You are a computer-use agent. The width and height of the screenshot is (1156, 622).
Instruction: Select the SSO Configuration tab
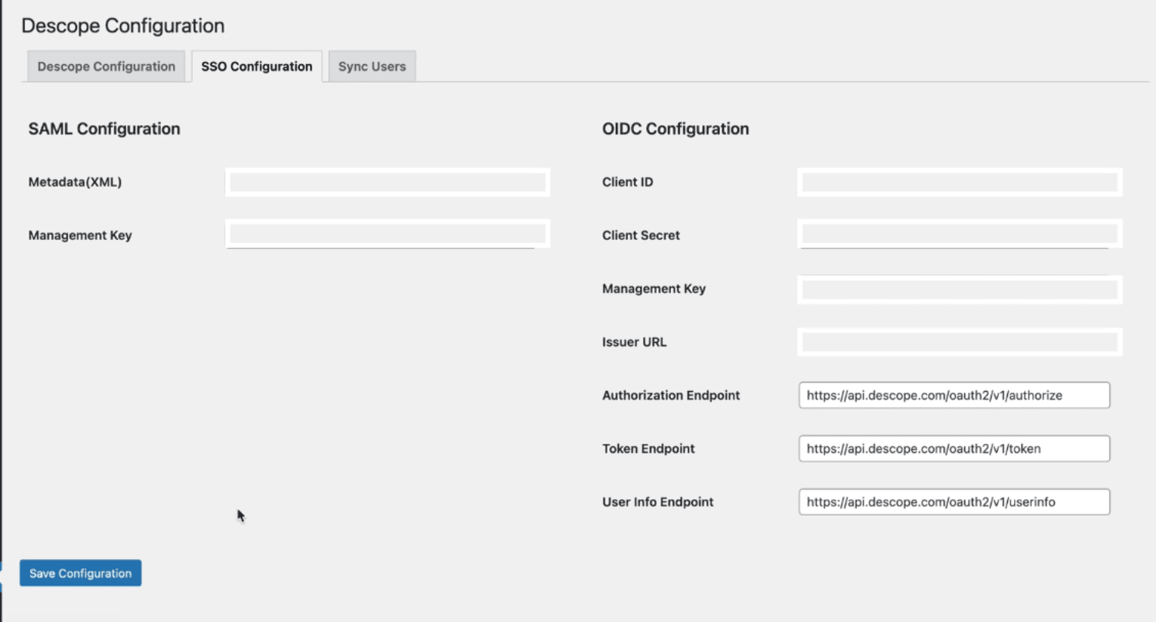(x=257, y=66)
